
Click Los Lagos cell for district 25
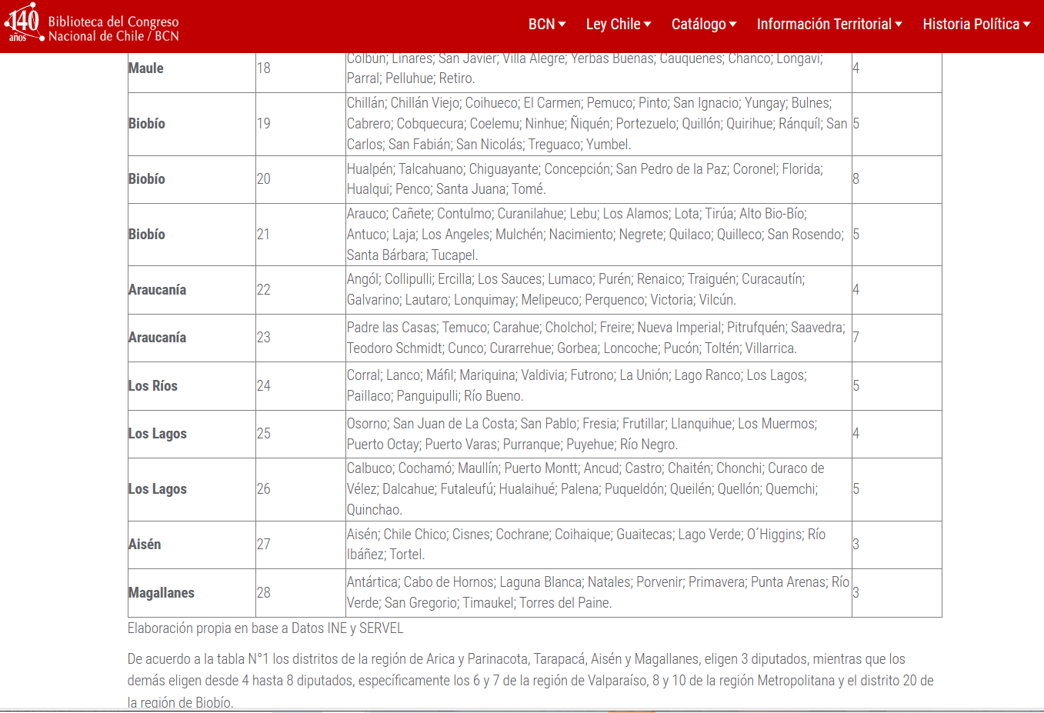pyautogui.click(x=192, y=434)
